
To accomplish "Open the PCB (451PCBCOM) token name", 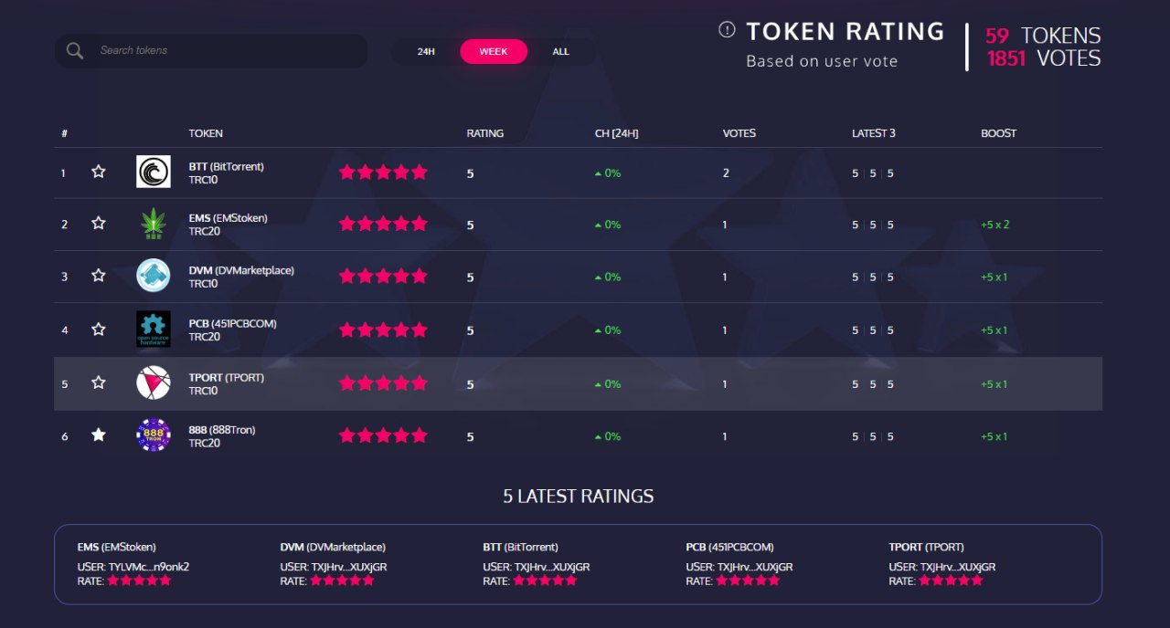I will tap(232, 323).
